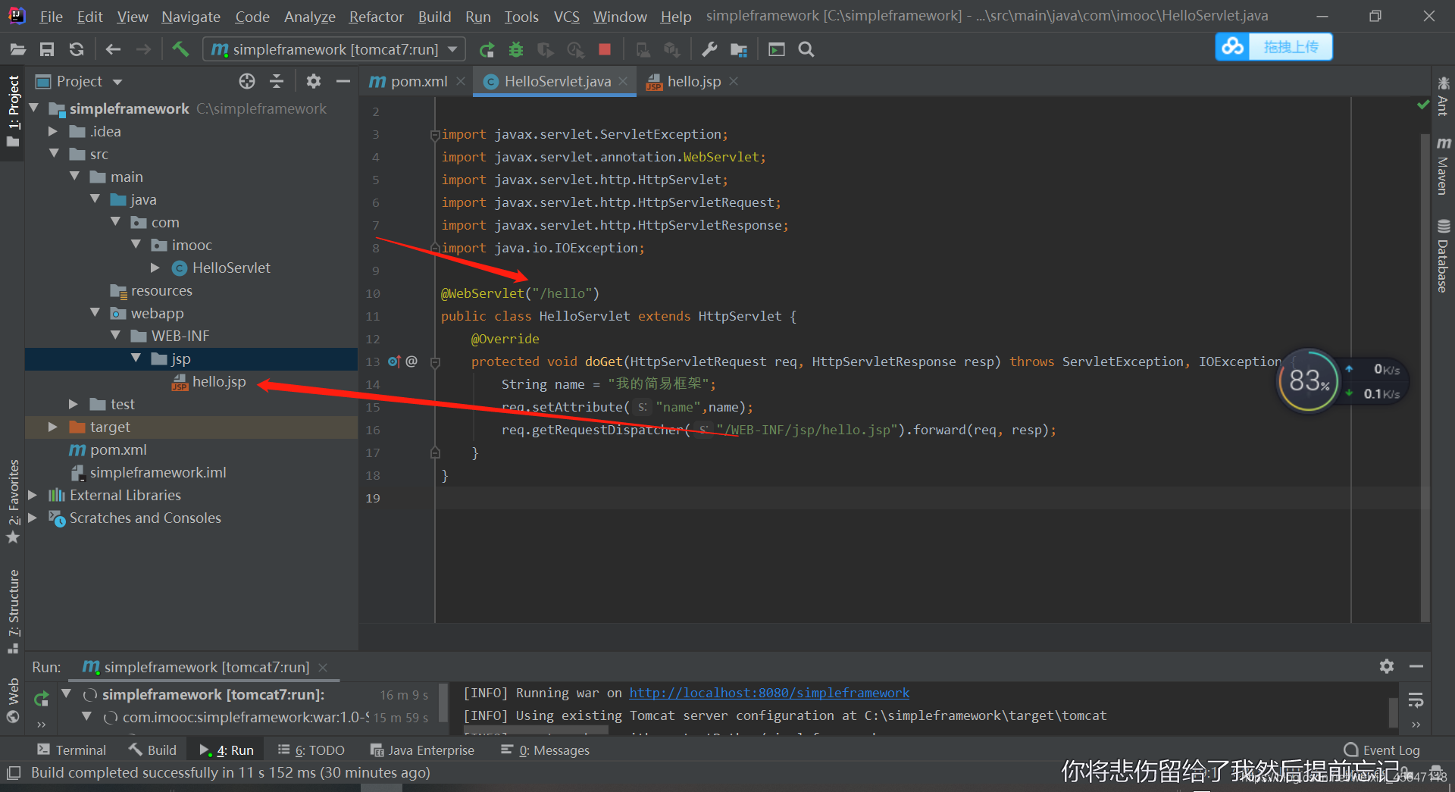Open file via toolbar folder icon

click(x=17, y=49)
